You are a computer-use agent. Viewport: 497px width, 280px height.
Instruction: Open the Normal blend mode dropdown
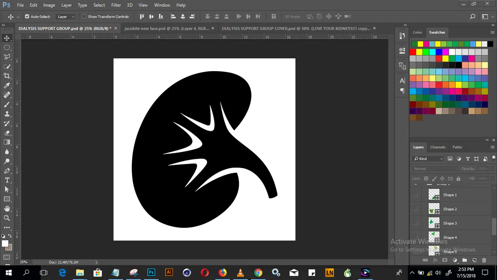[435, 168]
